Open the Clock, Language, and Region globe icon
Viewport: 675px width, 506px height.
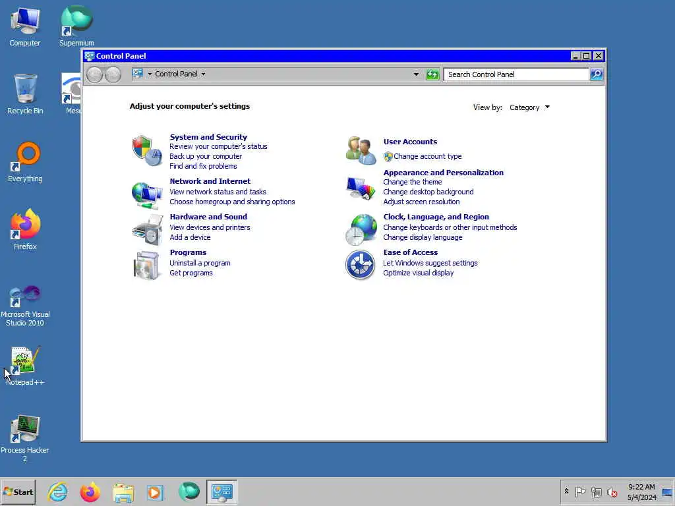[361, 230]
